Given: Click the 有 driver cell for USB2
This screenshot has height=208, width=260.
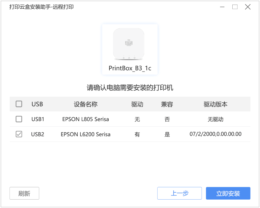Looking at the screenshot, I should point(137,134).
